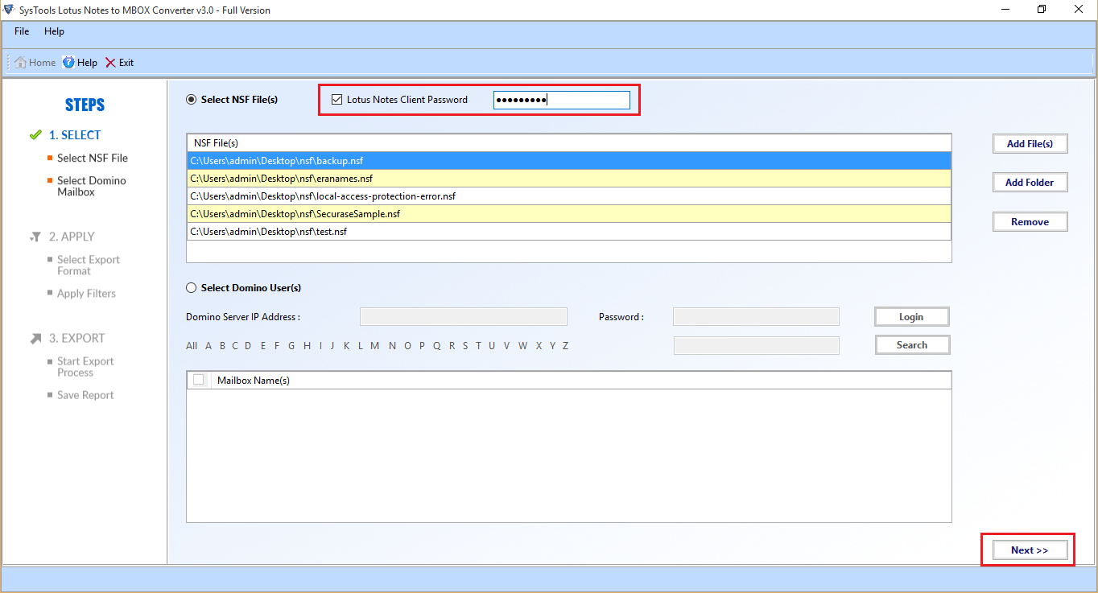Open the Help menu

click(x=54, y=31)
